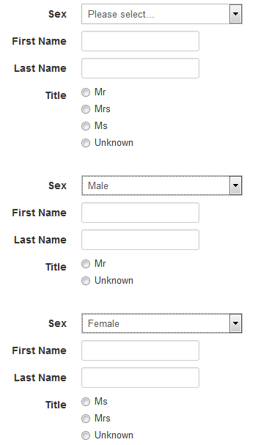The width and height of the screenshot is (269, 445).
Task: Pick Unknown title in the first form
Action: pyautogui.click(x=86, y=143)
